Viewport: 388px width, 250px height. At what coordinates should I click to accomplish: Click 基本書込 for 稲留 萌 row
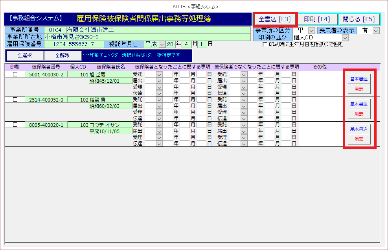[x=359, y=104]
